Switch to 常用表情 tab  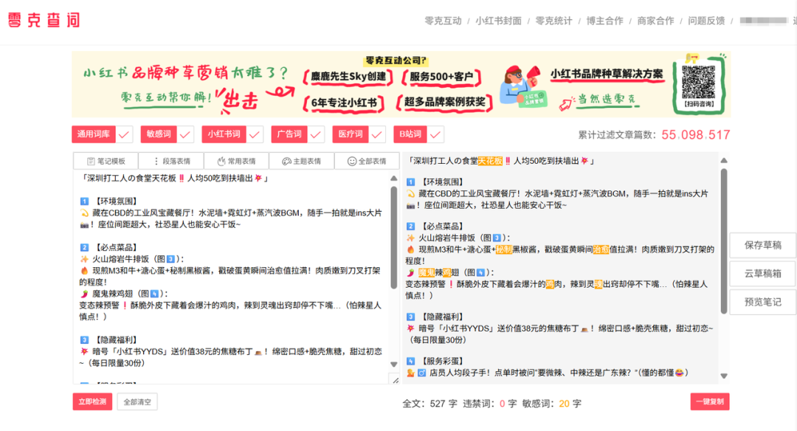point(236,161)
